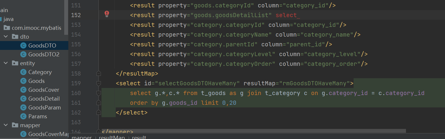Click the dto package folder icon
This screenshot has height=139, width=445.
coord(15,37)
